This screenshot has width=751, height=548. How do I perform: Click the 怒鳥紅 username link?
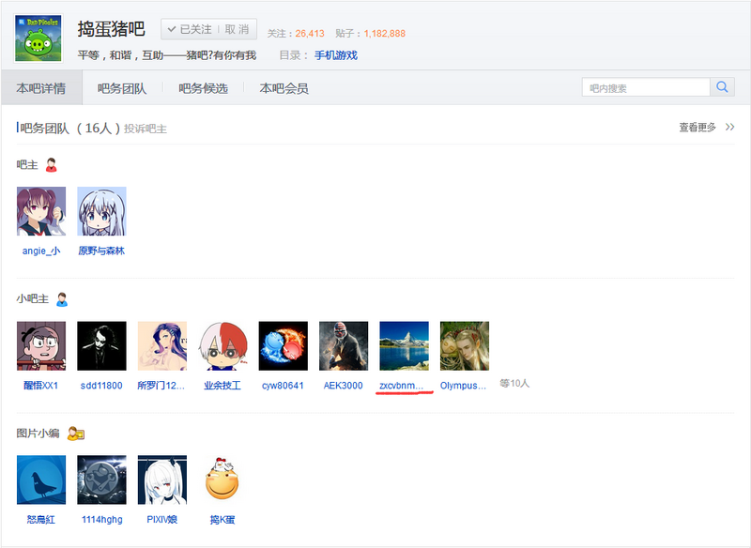[41, 519]
